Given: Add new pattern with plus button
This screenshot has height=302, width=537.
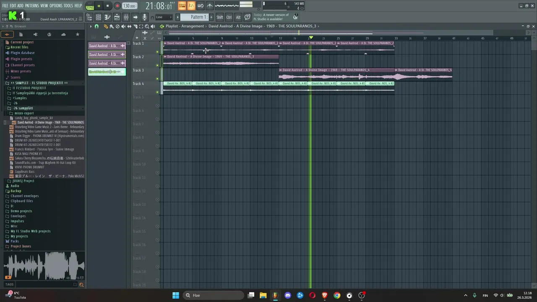Looking at the screenshot, I should 211,17.
